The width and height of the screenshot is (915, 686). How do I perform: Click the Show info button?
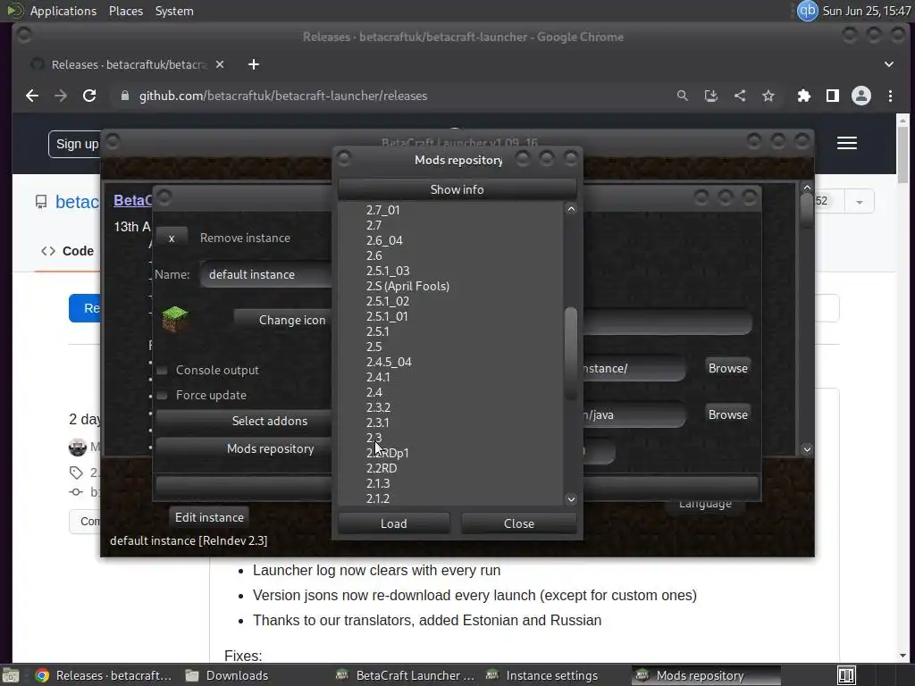[457, 189]
